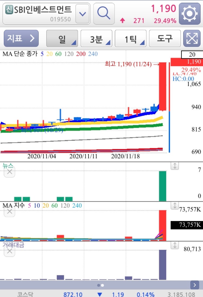Image resolution: width=203 pixels, height=297 pixels.
Task: Close the 거래대금 panel
Action: pyautogui.click(x=9, y=251)
